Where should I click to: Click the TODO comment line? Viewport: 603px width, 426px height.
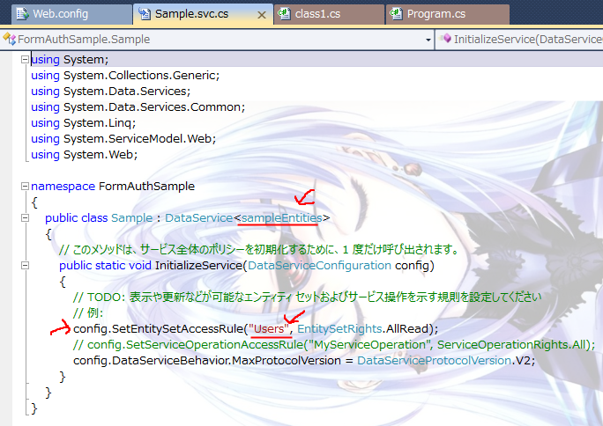[x=308, y=297]
